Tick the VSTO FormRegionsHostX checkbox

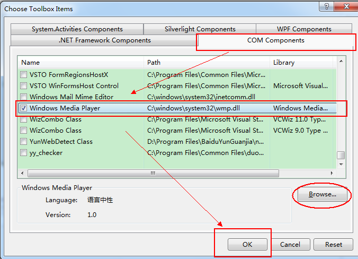23,75
